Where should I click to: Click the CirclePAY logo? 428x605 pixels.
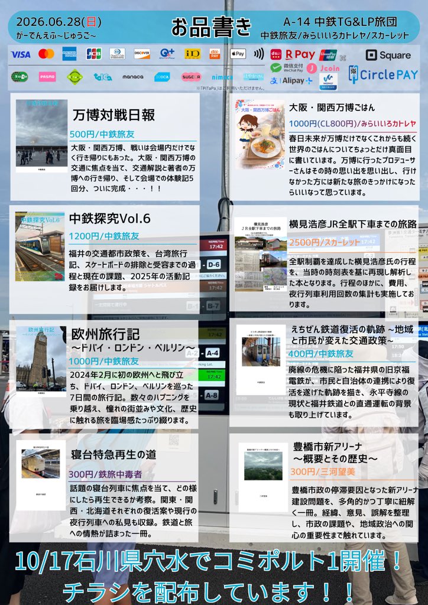[383, 74]
